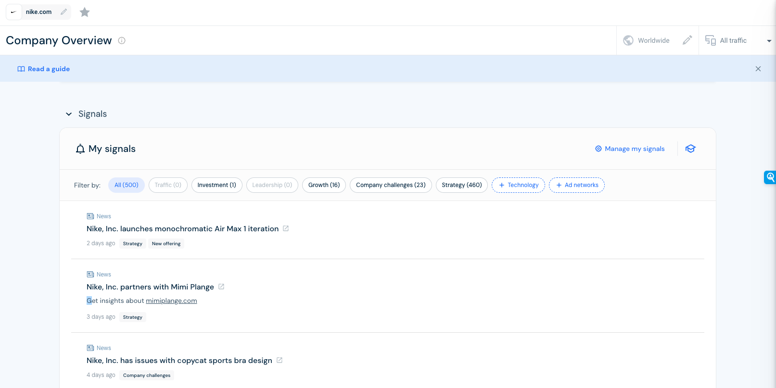776x388 pixels.
Task: Filter by Company challenges (23)
Action: click(x=391, y=185)
